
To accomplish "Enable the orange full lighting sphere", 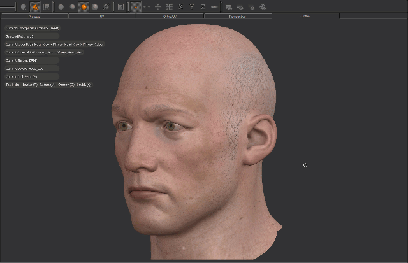I will [x=84, y=6].
